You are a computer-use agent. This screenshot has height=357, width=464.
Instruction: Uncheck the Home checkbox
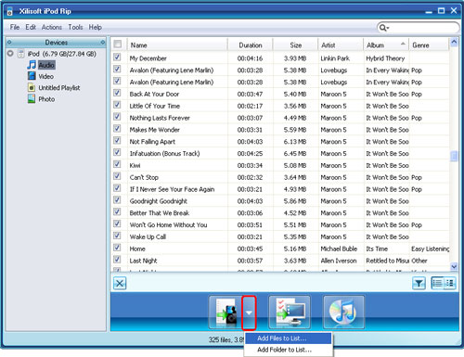pyautogui.click(x=117, y=248)
